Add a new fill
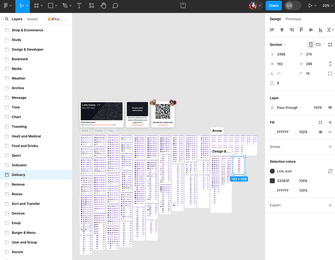 point(330,122)
